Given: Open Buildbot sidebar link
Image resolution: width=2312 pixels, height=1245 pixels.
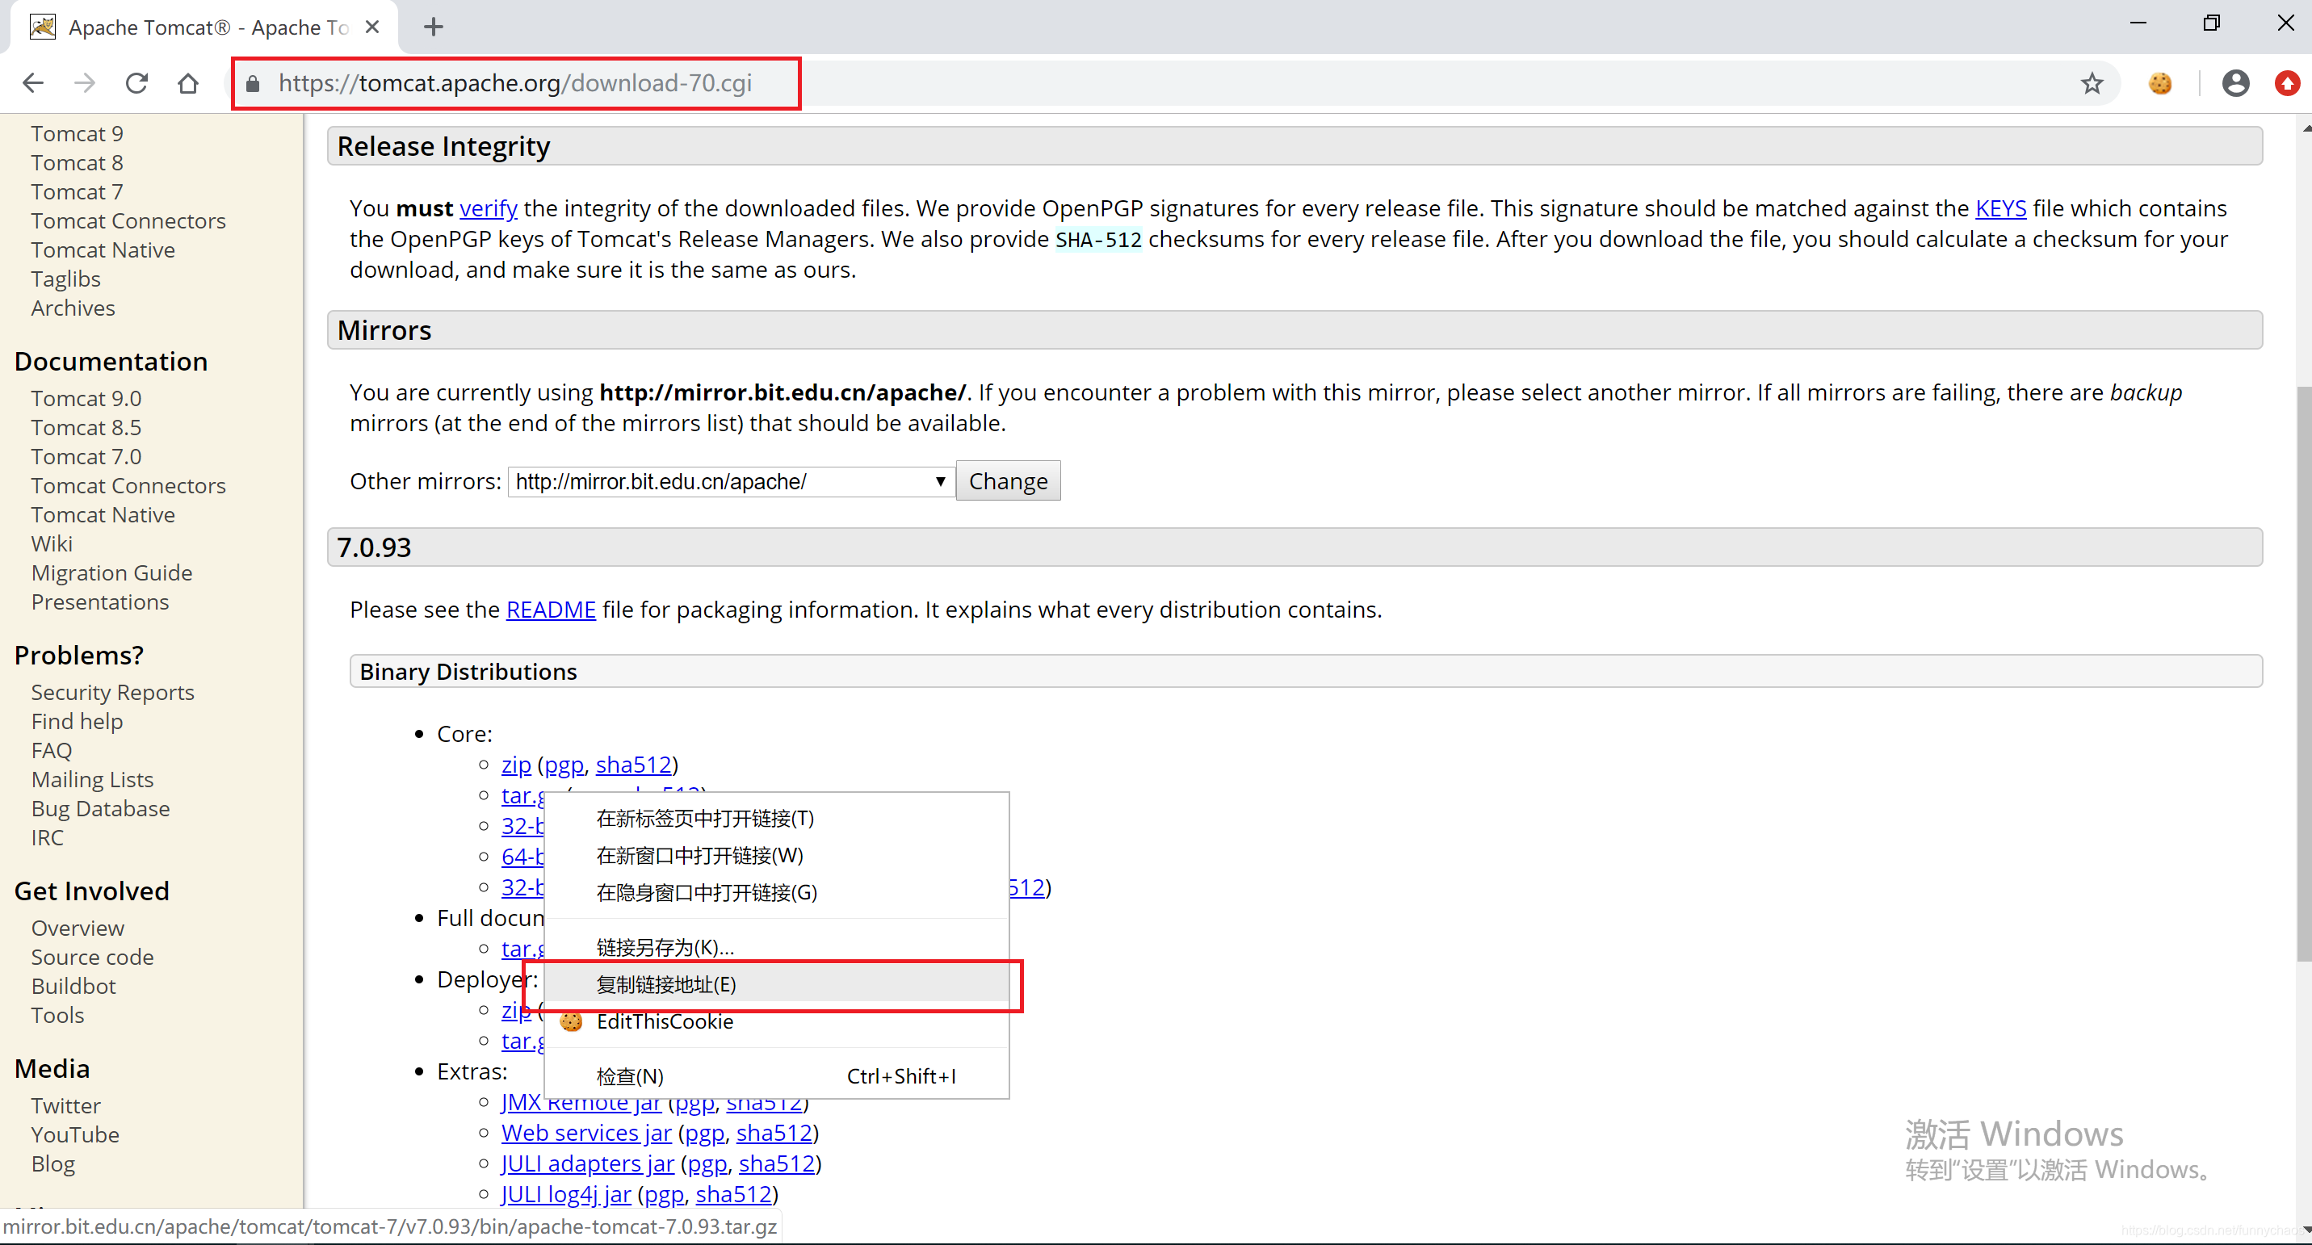Looking at the screenshot, I should 73,987.
